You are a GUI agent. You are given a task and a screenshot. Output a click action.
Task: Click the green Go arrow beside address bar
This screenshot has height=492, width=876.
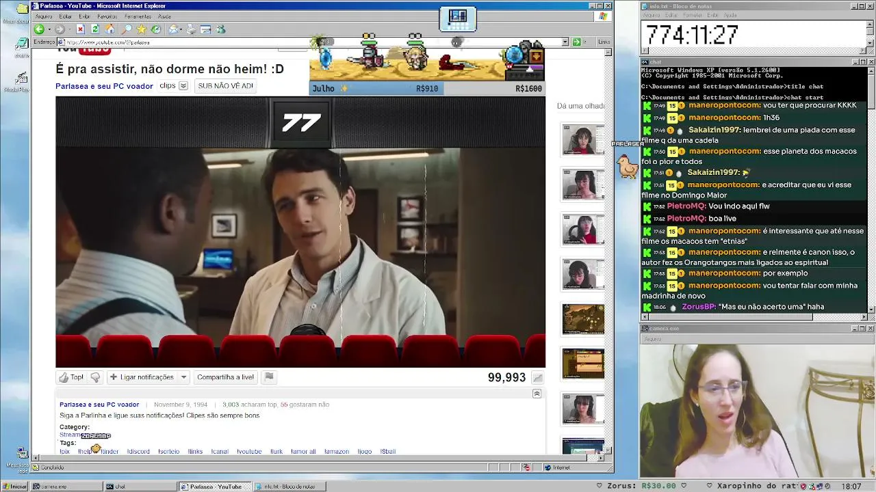577,42
